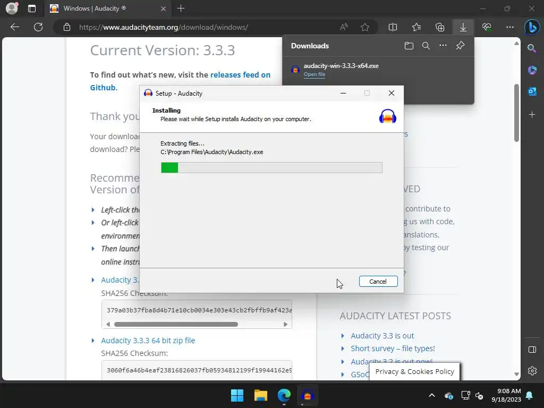
Task: Switch to Microsoft Edge in taskbar
Action: [284, 395]
